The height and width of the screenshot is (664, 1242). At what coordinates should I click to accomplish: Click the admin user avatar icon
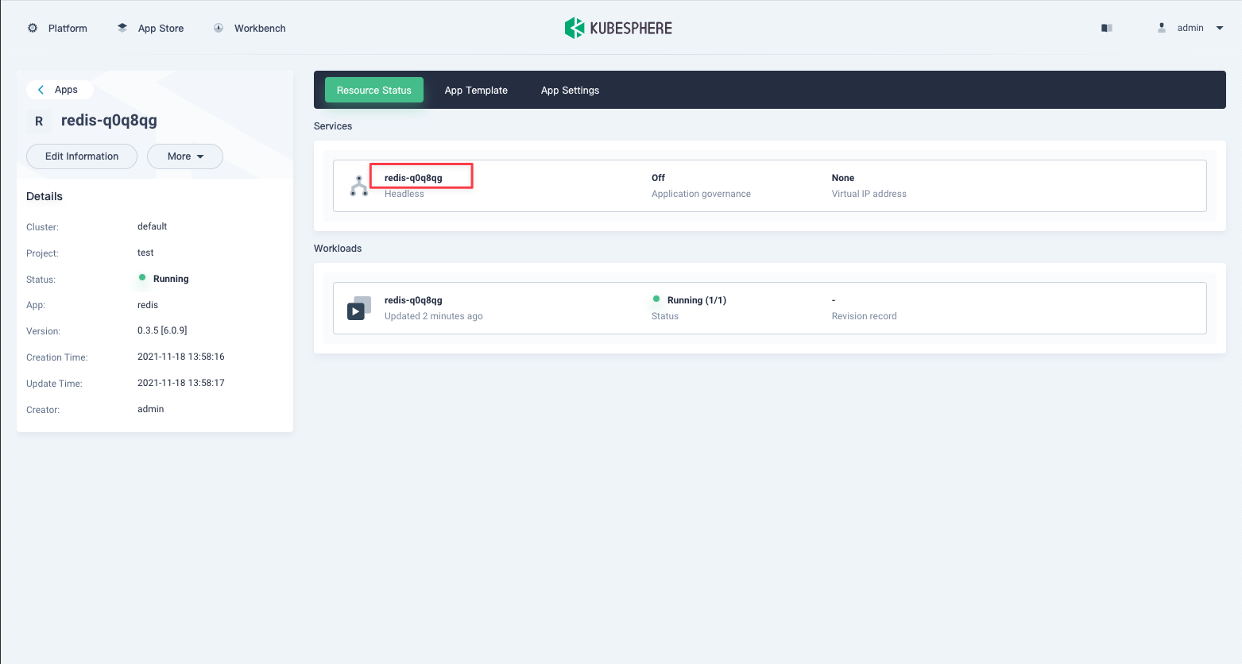point(1161,27)
